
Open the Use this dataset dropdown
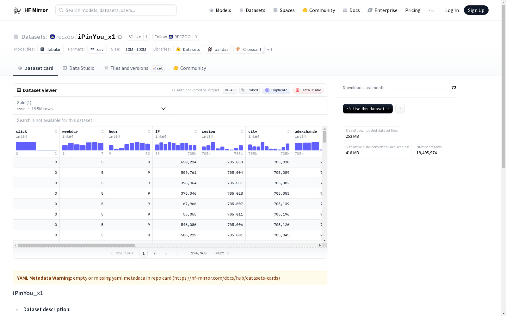pyautogui.click(x=368, y=109)
